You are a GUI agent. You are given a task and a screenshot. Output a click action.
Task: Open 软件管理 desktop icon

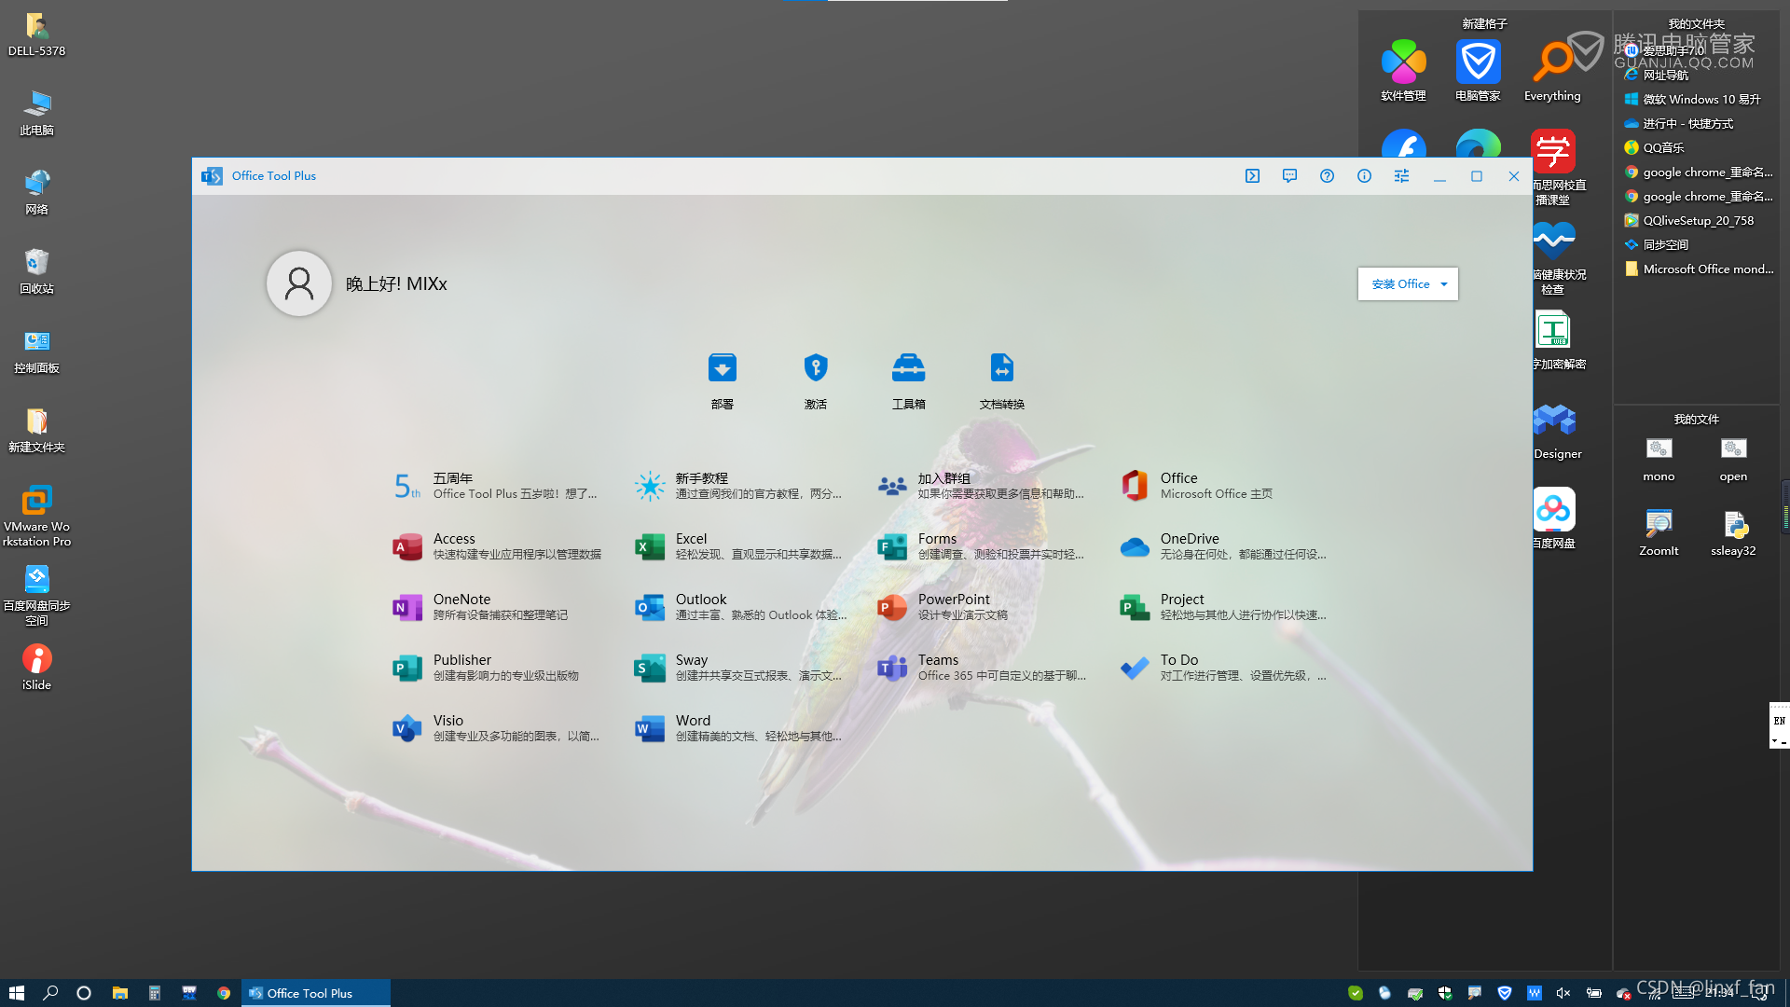click(1403, 70)
